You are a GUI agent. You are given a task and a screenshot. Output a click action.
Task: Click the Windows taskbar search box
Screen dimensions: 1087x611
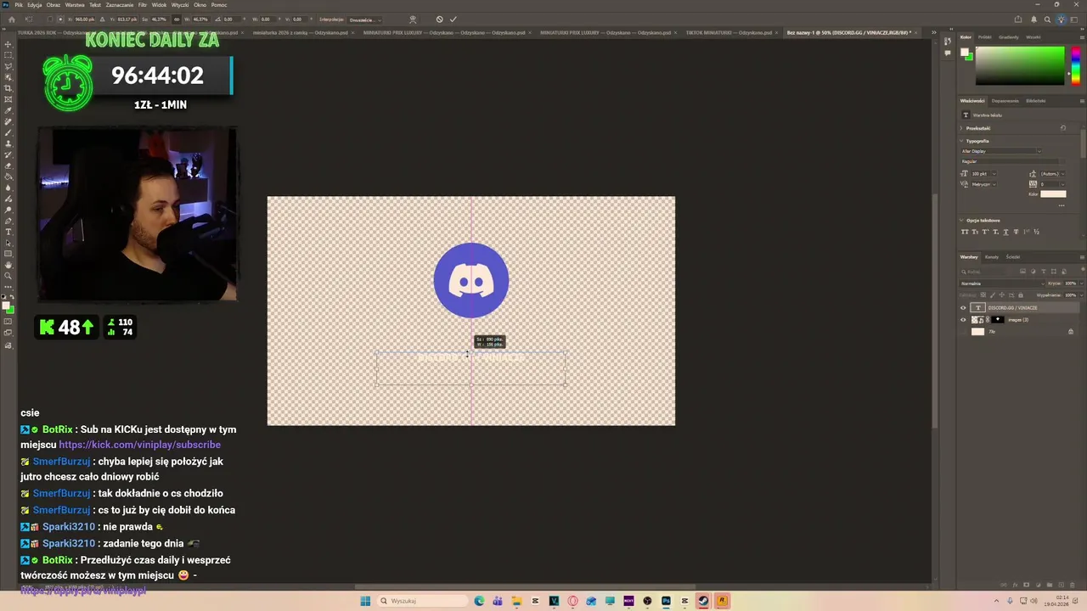[x=421, y=601]
